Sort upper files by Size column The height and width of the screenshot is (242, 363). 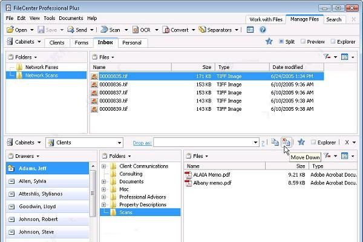click(x=193, y=67)
